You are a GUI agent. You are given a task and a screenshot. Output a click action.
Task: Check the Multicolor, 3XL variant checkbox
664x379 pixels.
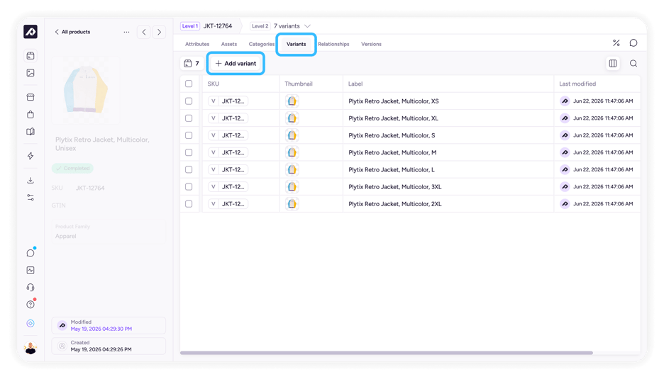coord(189,186)
